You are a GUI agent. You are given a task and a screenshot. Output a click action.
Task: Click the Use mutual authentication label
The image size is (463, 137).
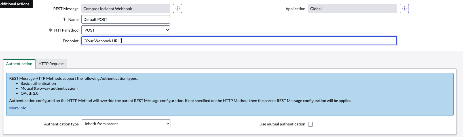[282, 124]
